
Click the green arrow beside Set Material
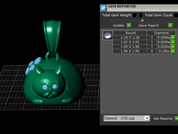tap(177, 118)
